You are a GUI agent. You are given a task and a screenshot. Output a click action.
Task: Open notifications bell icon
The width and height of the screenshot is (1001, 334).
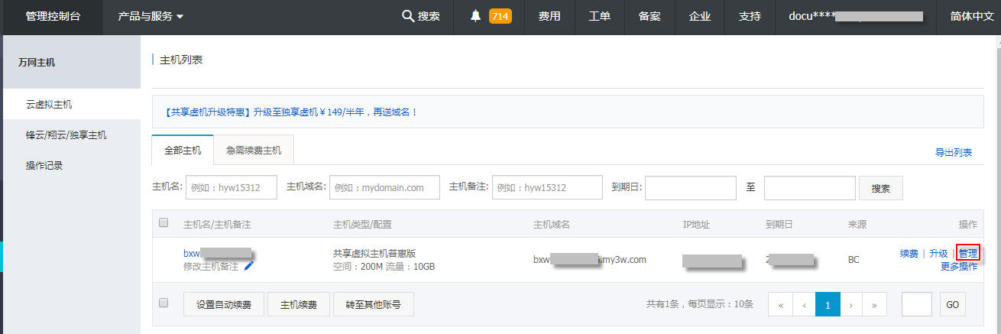pos(476,16)
